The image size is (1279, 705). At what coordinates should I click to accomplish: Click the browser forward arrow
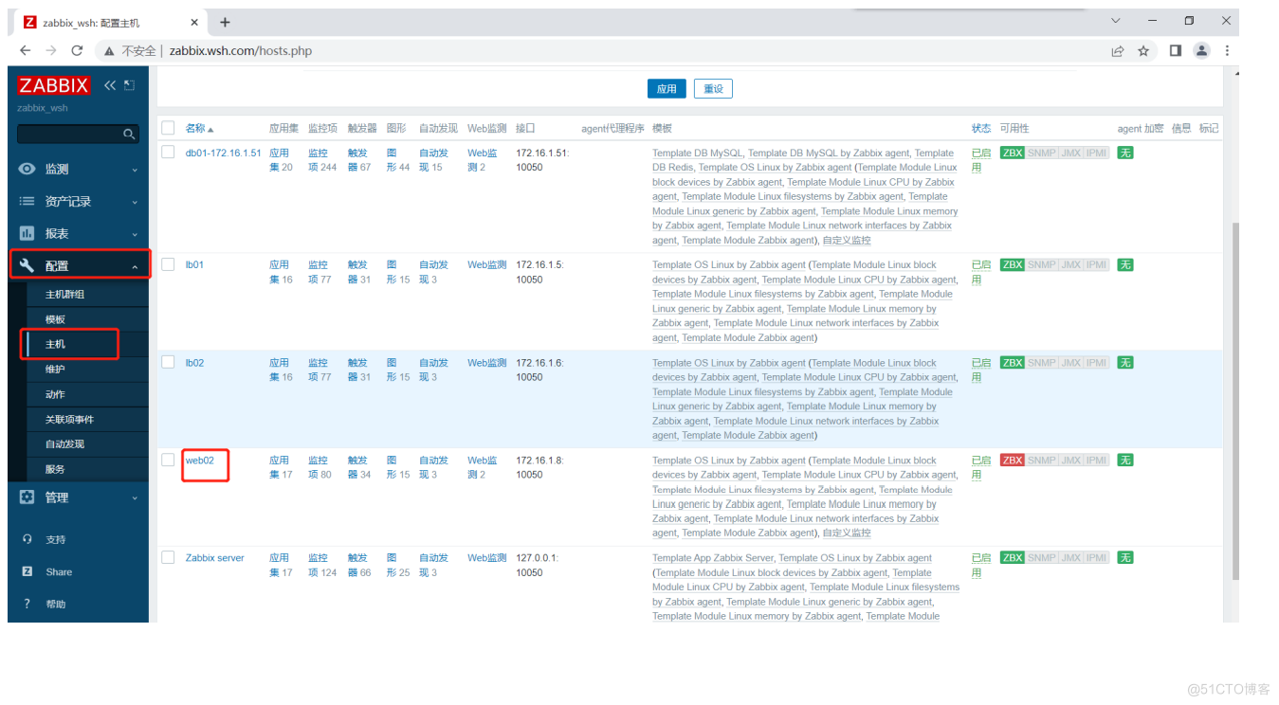pos(50,50)
